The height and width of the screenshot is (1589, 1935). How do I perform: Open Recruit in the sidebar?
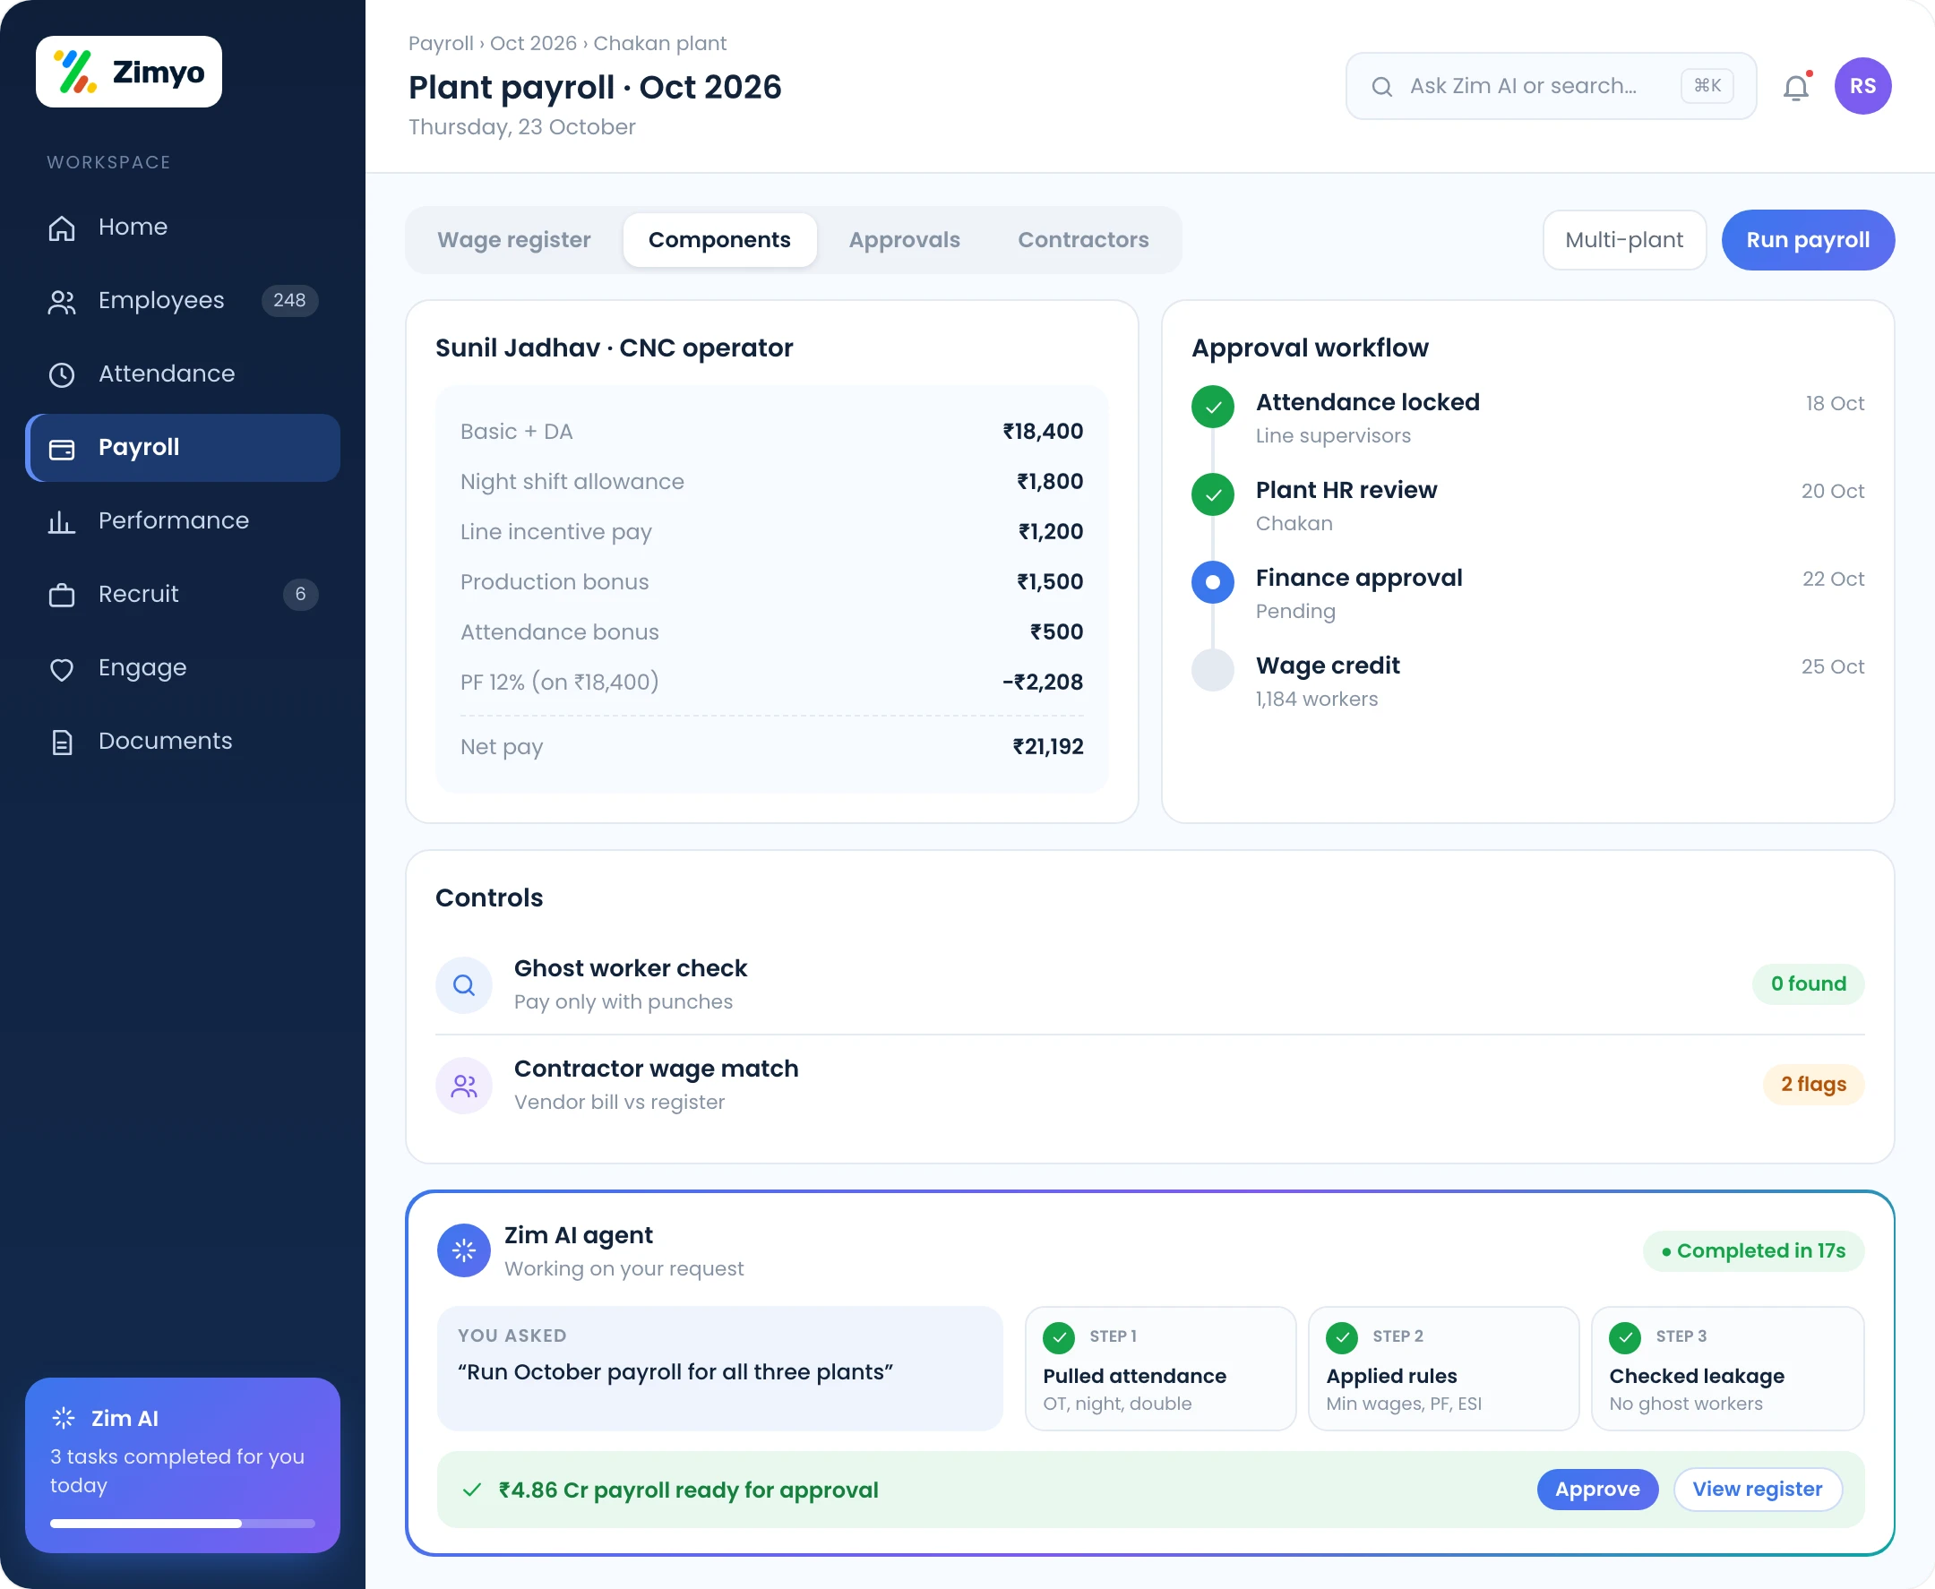pyautogui.click(x=183, y=594)
